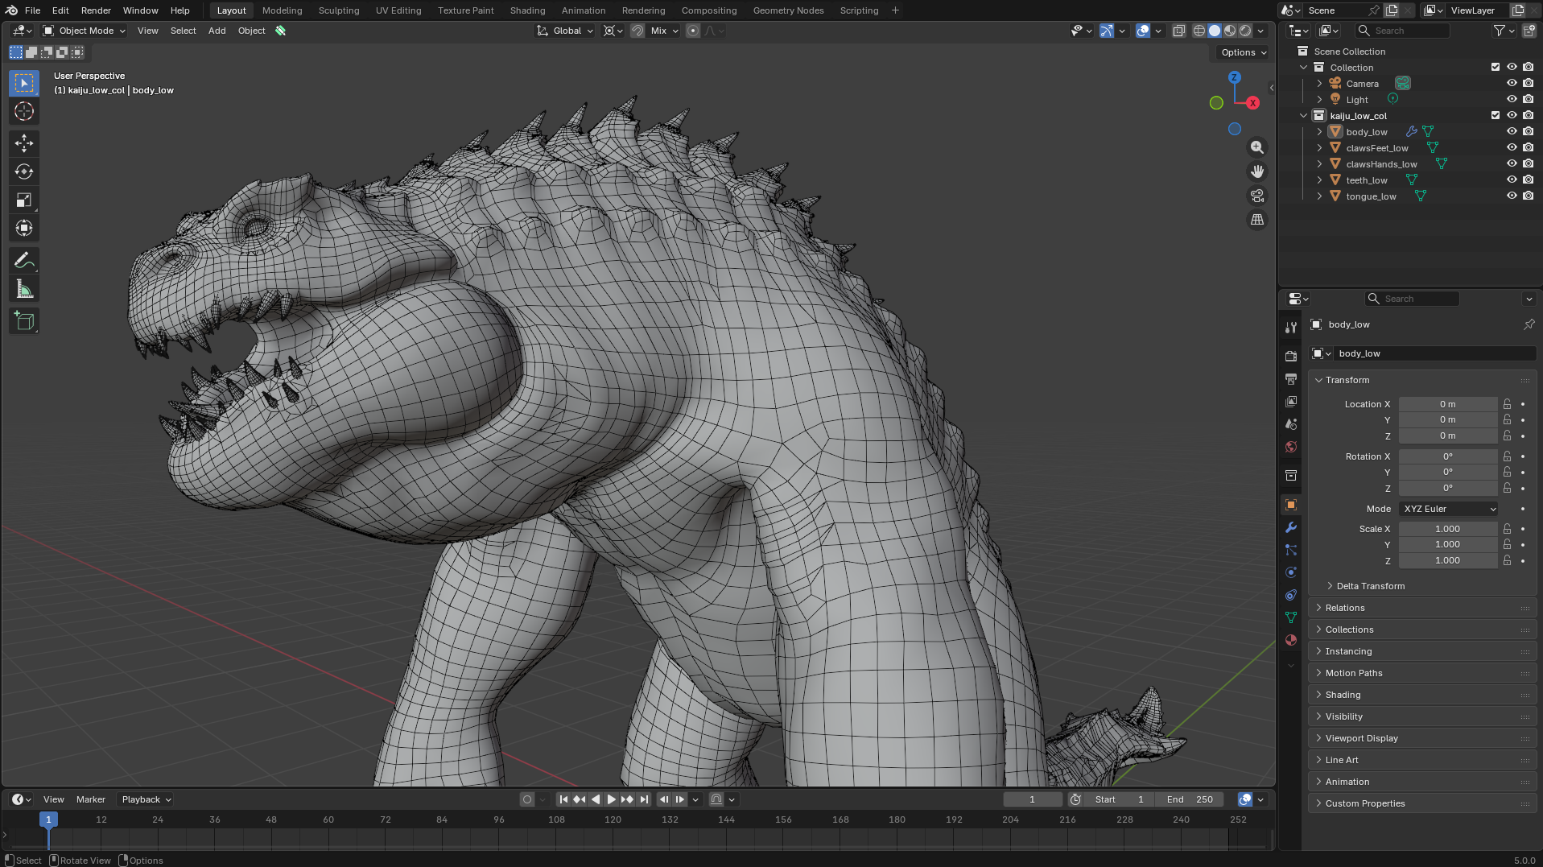Screen dimensions: 1543x867
Task: Open the Modifiers properties tab
Action: (x=1291, y=527)
